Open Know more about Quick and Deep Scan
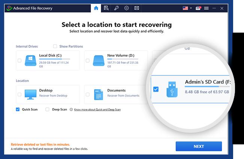The image size is (244, 159). 97,109
